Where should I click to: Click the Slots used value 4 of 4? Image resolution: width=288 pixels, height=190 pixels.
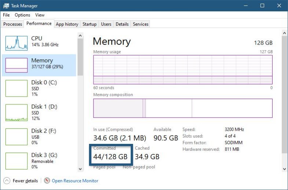click(x=230, y=136)
